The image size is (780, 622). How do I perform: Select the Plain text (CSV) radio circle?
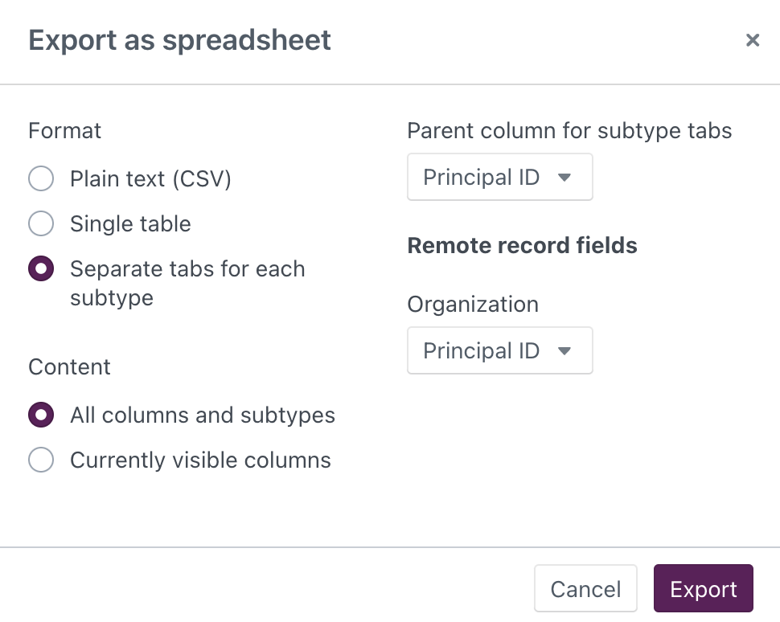click(41, 178)
